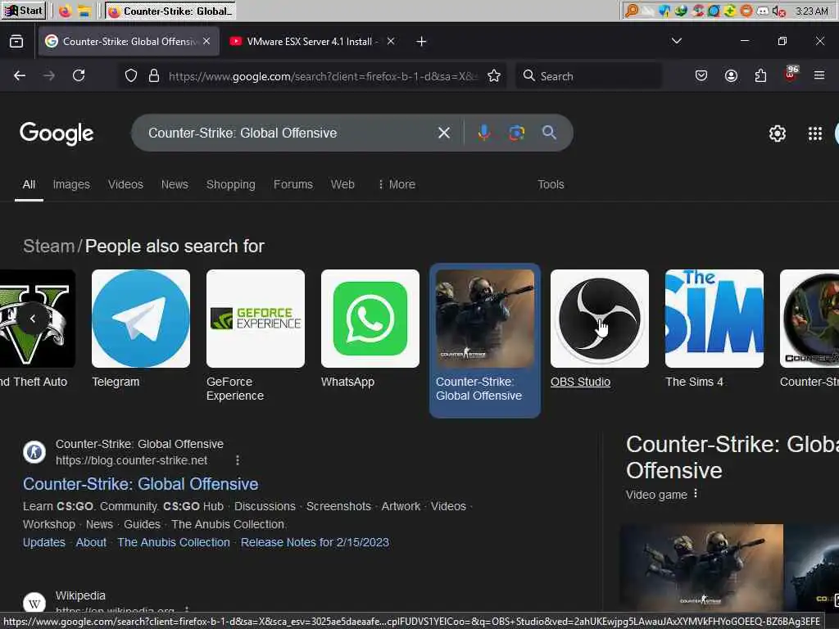Open Release Notes for 2/15/2023 link
This screenshot has height=629, width=839.
click(x=315, y=542)
